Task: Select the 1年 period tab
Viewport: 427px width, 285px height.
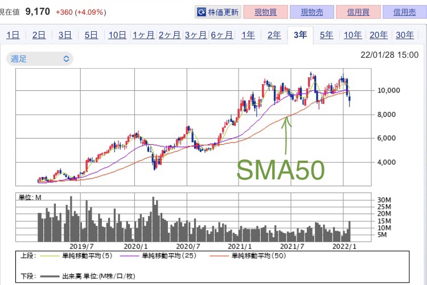Action: coord(248,35)
